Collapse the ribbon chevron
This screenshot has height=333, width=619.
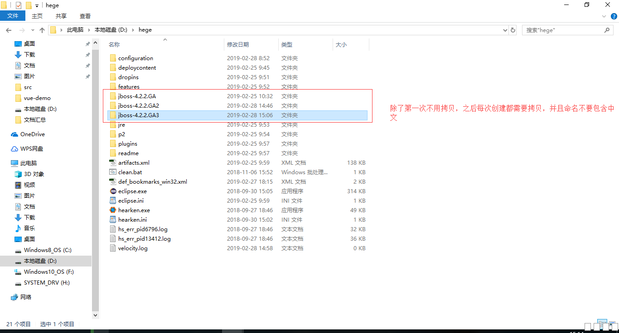click(x=603, y=16)
